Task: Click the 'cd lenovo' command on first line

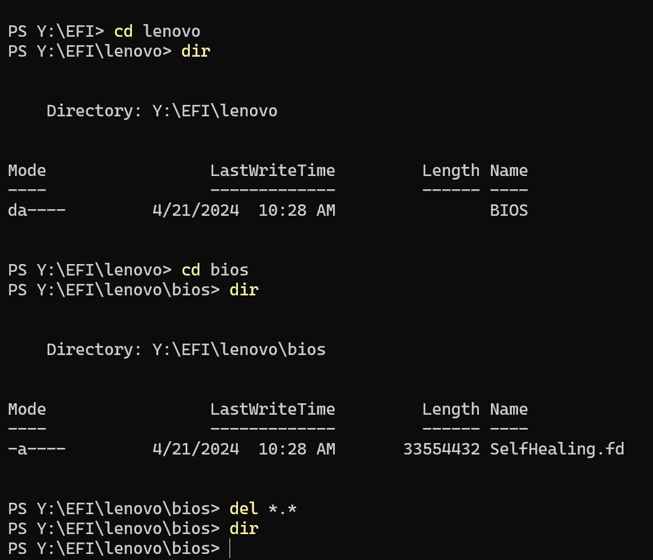Action: [157, 31]
